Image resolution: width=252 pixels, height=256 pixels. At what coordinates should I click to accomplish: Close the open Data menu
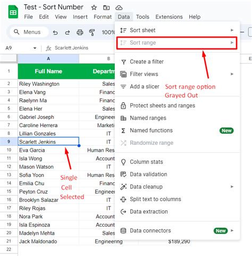[124, 17]
